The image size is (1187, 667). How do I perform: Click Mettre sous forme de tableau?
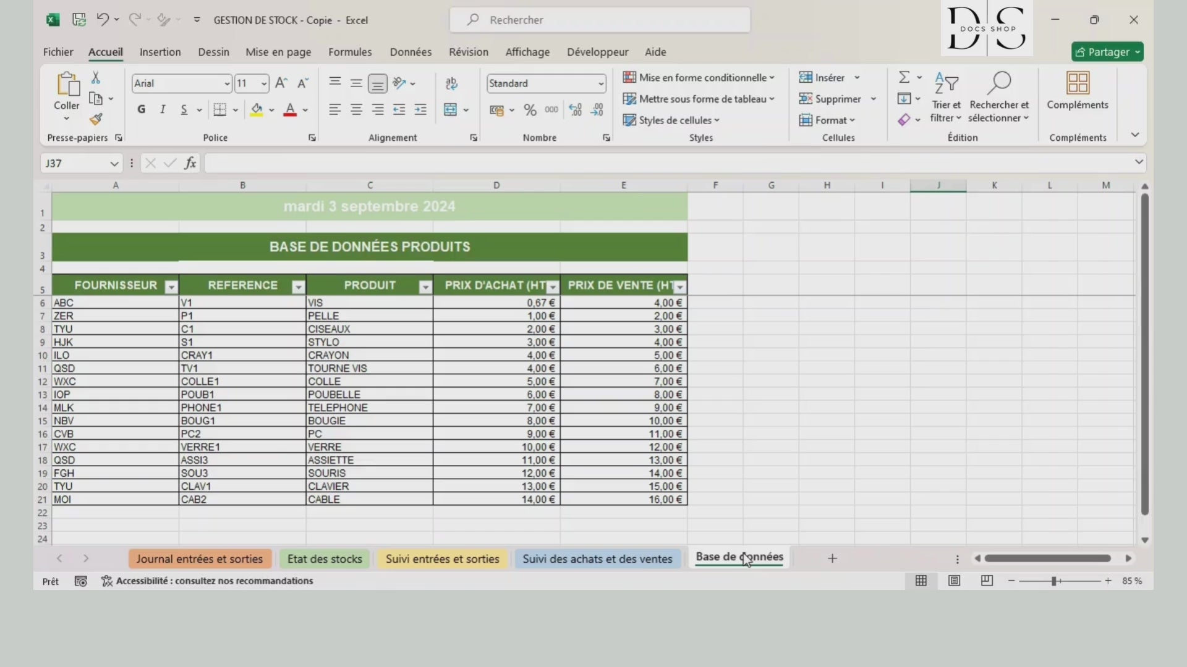[699, 99]
